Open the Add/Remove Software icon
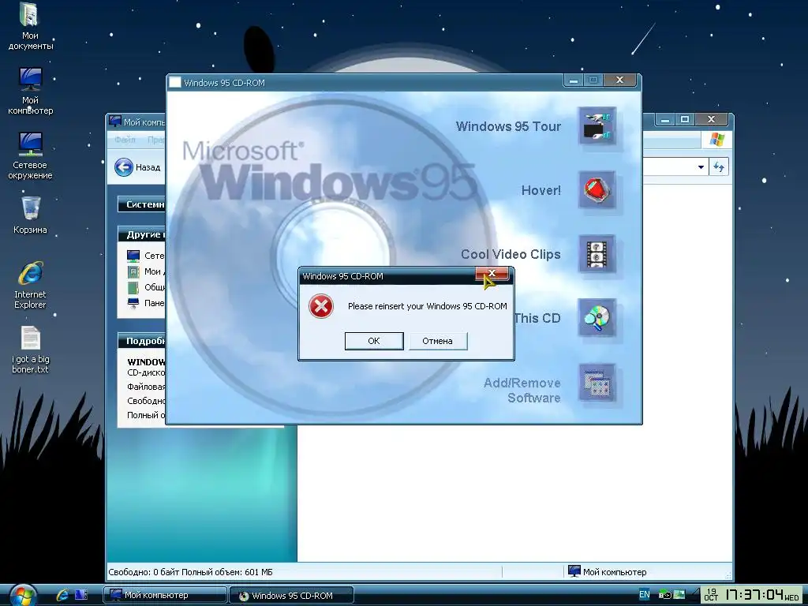The width and height of the screenshot is (808, 606). click(597, 383)
